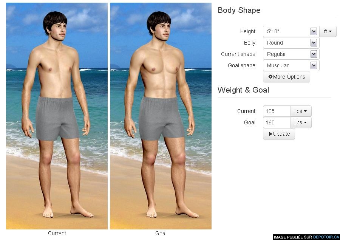340x240 pixels.
Task: Expand the Belly dropdown showing Round
Action: (291, 43)
